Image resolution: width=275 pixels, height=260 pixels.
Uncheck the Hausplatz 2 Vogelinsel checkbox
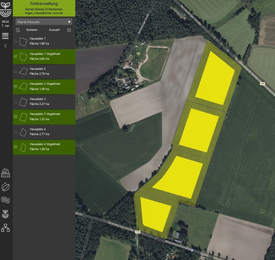(16, 86)
